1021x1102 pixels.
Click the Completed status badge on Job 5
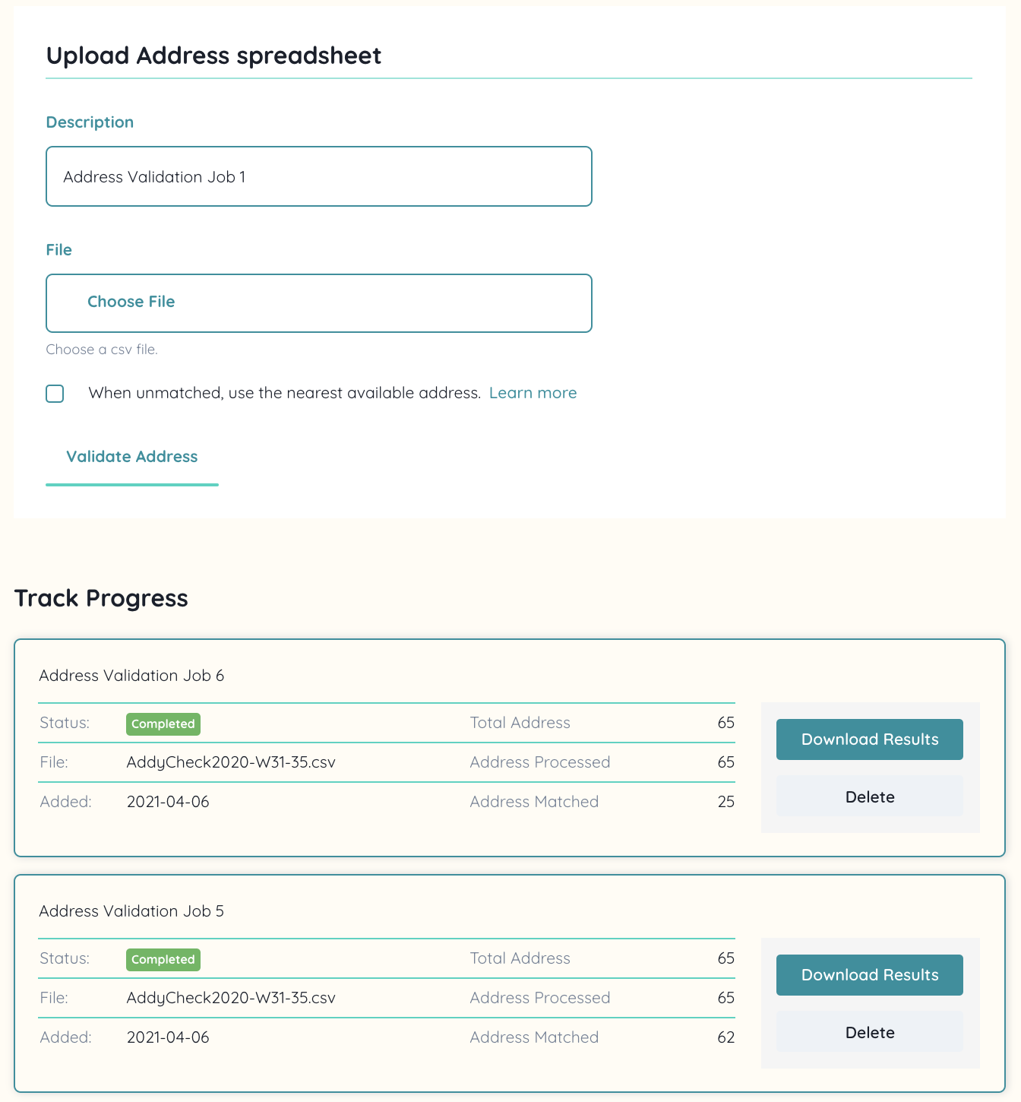coord(163,959)
